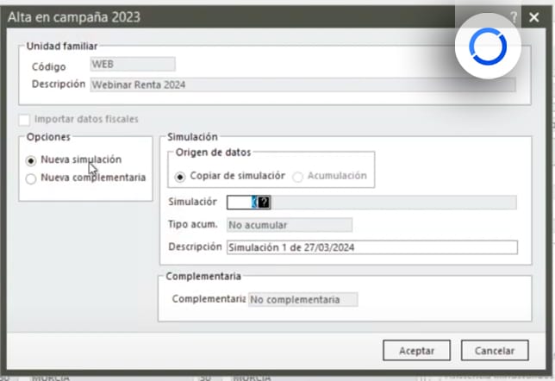
Task: Click the Opciones group heading
Action: pos(48,137)
